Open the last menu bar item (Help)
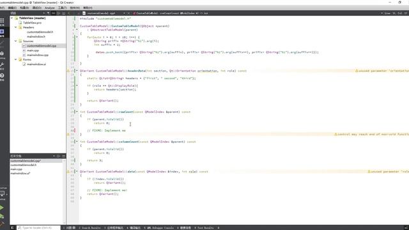Viewport: 409px width, 230px height. pyautogui.click(x=88, y=8)
